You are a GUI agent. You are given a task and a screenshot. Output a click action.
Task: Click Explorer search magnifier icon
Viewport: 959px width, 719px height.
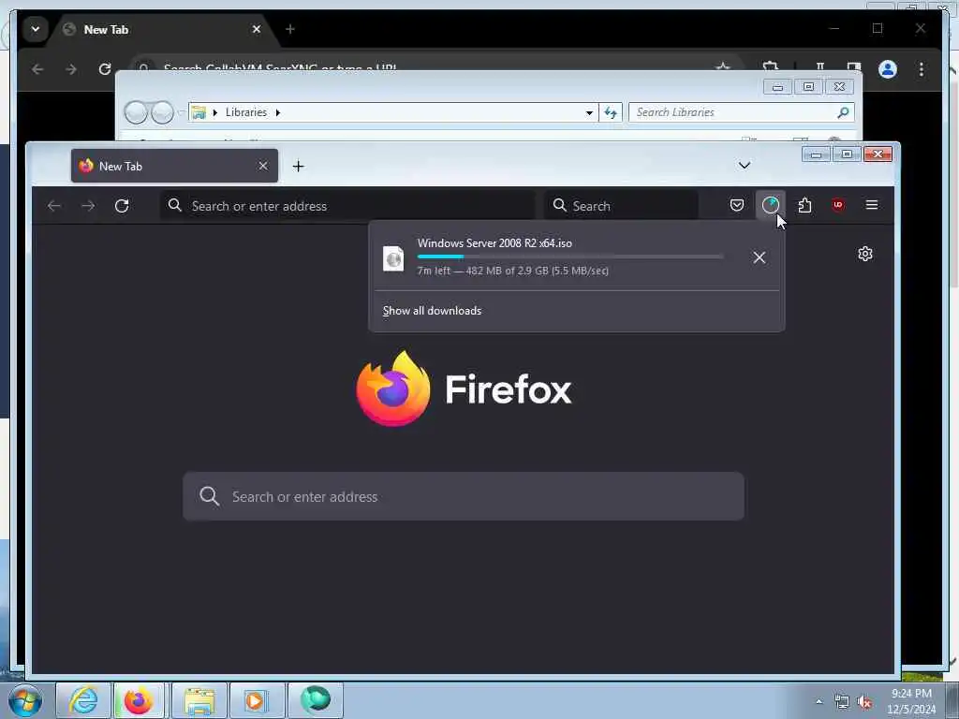tap(843, 112)
